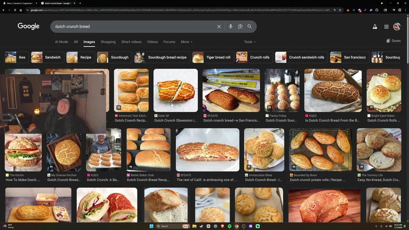Start voice search with the microphone icon
The image size is (409, 230).
231,27
